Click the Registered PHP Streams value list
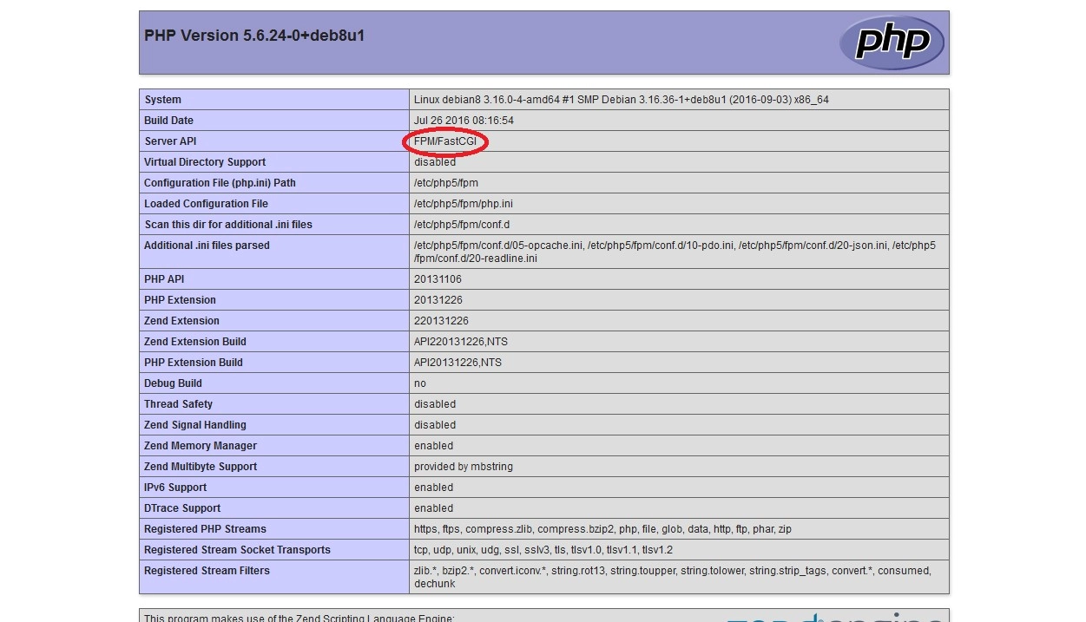This screenshot has height=622, width=1086. point(602,529)
